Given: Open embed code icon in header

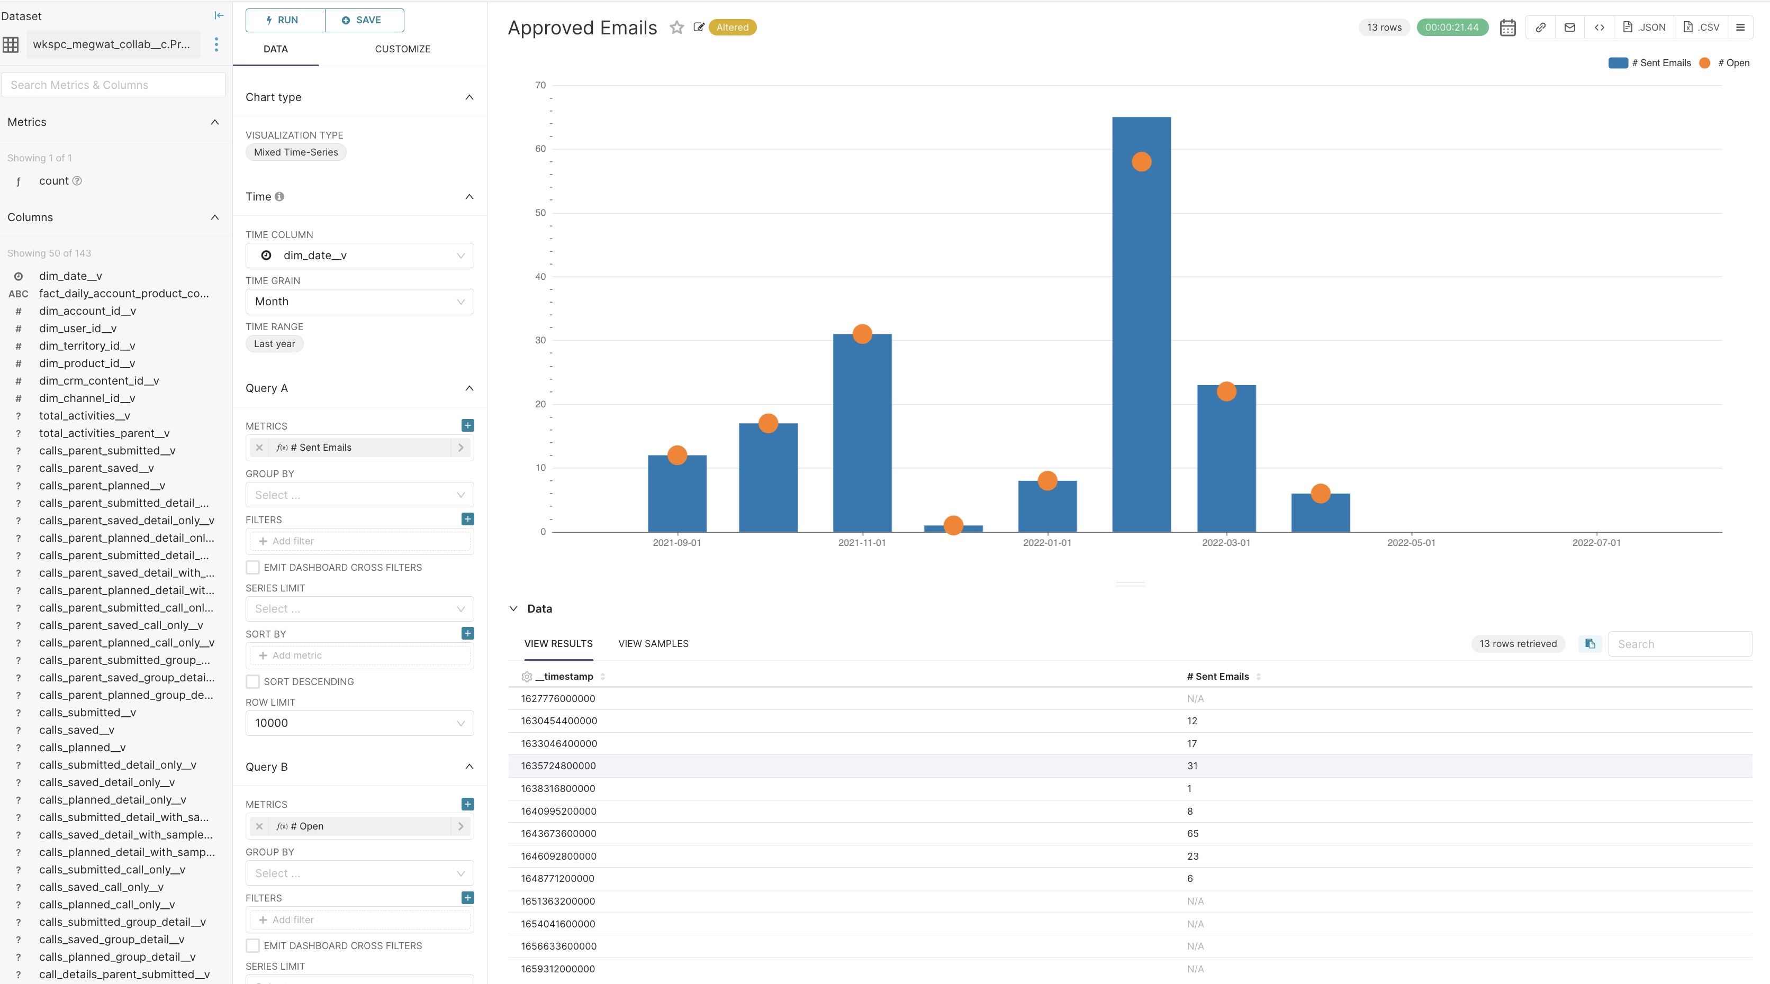Looking at the screenshot, I should pyautogui.click(x=1600, y=28).
